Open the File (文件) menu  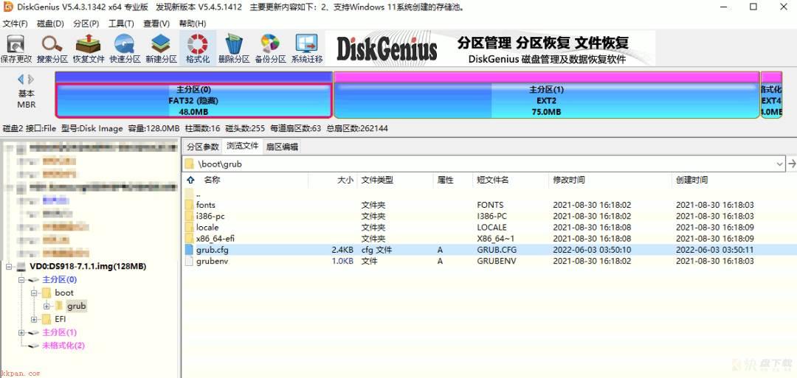(x=15, y=24)
